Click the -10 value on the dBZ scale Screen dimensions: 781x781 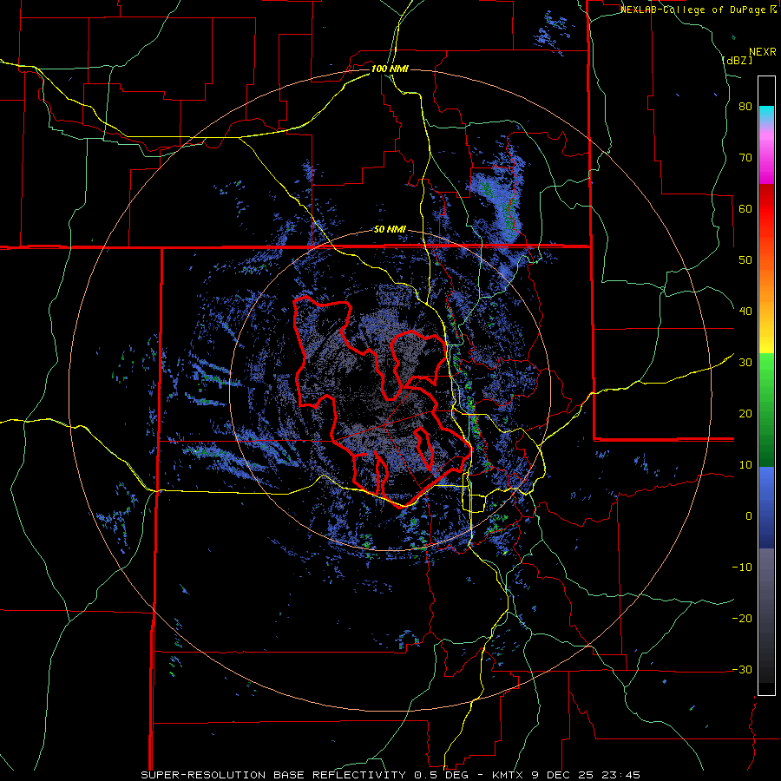point(742,568)
